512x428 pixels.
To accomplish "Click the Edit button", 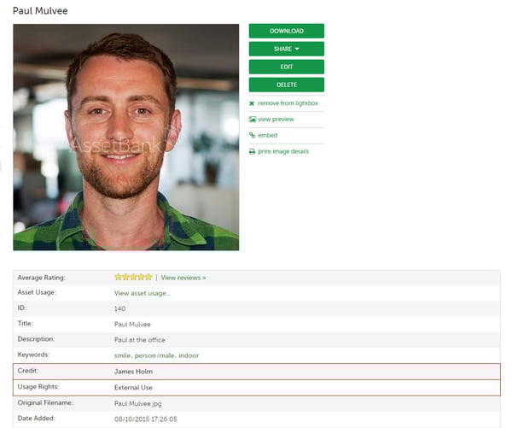I will click(286, 67).
